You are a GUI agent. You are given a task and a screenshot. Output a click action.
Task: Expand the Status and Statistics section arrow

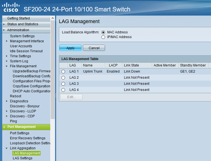pos(4,24)
